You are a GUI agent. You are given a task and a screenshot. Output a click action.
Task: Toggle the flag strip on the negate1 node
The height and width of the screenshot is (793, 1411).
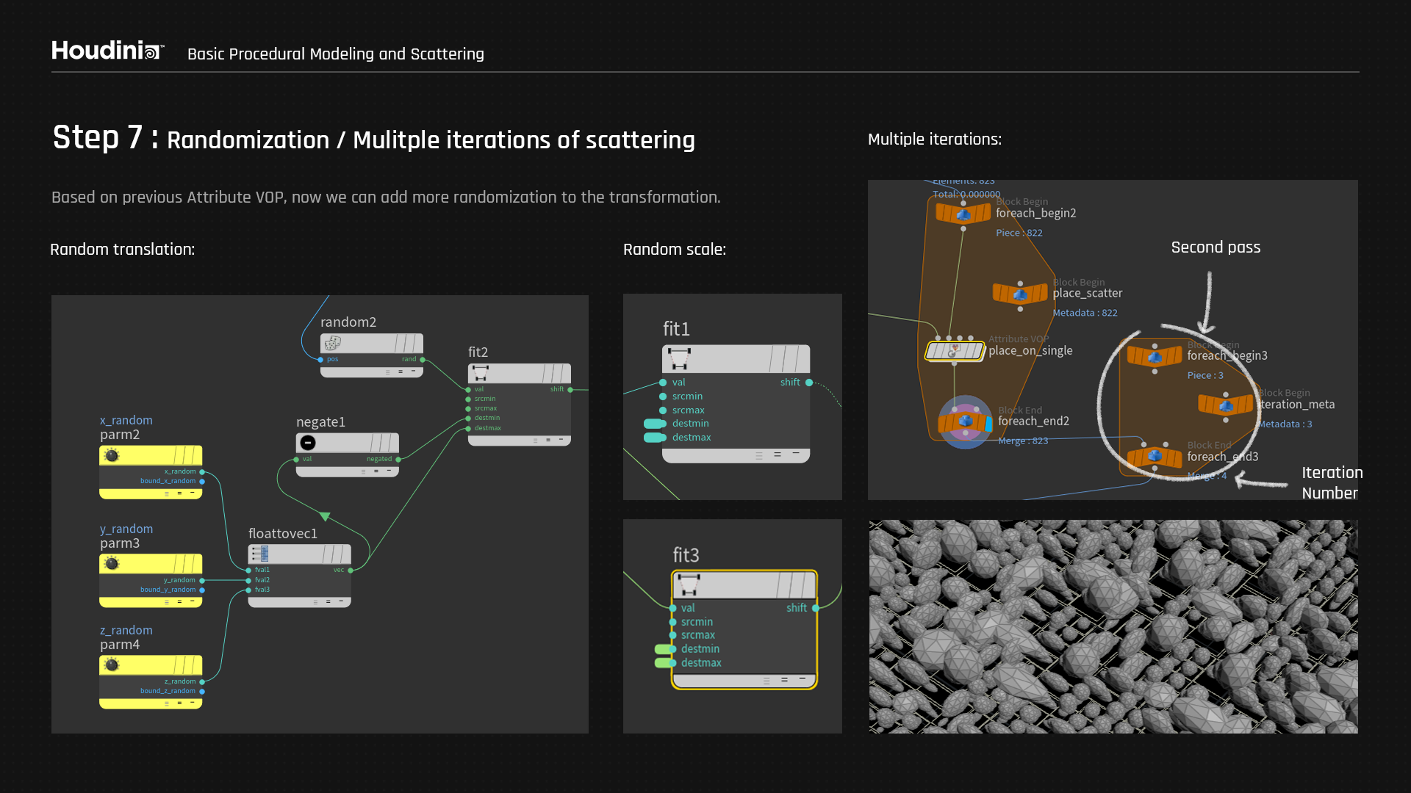(x=385, y=442)
